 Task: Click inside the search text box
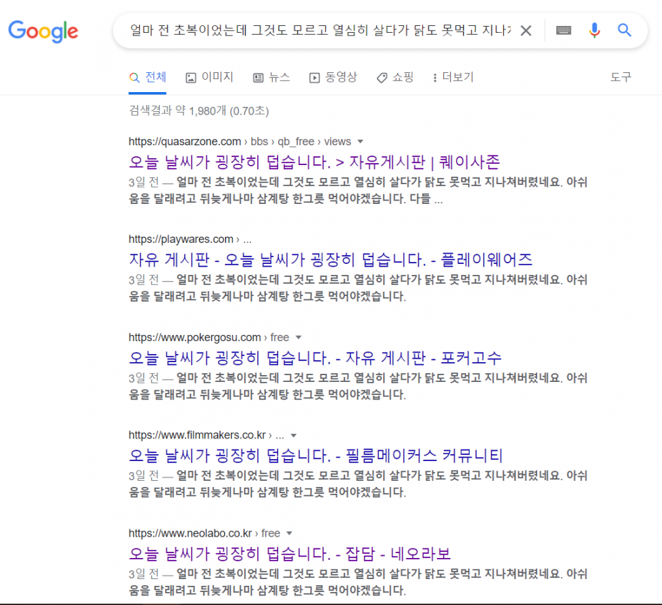[x=320, y=31]
